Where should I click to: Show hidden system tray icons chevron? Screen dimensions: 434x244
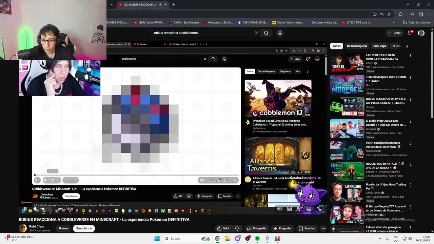pyautogui.click(x=379, y=239)
